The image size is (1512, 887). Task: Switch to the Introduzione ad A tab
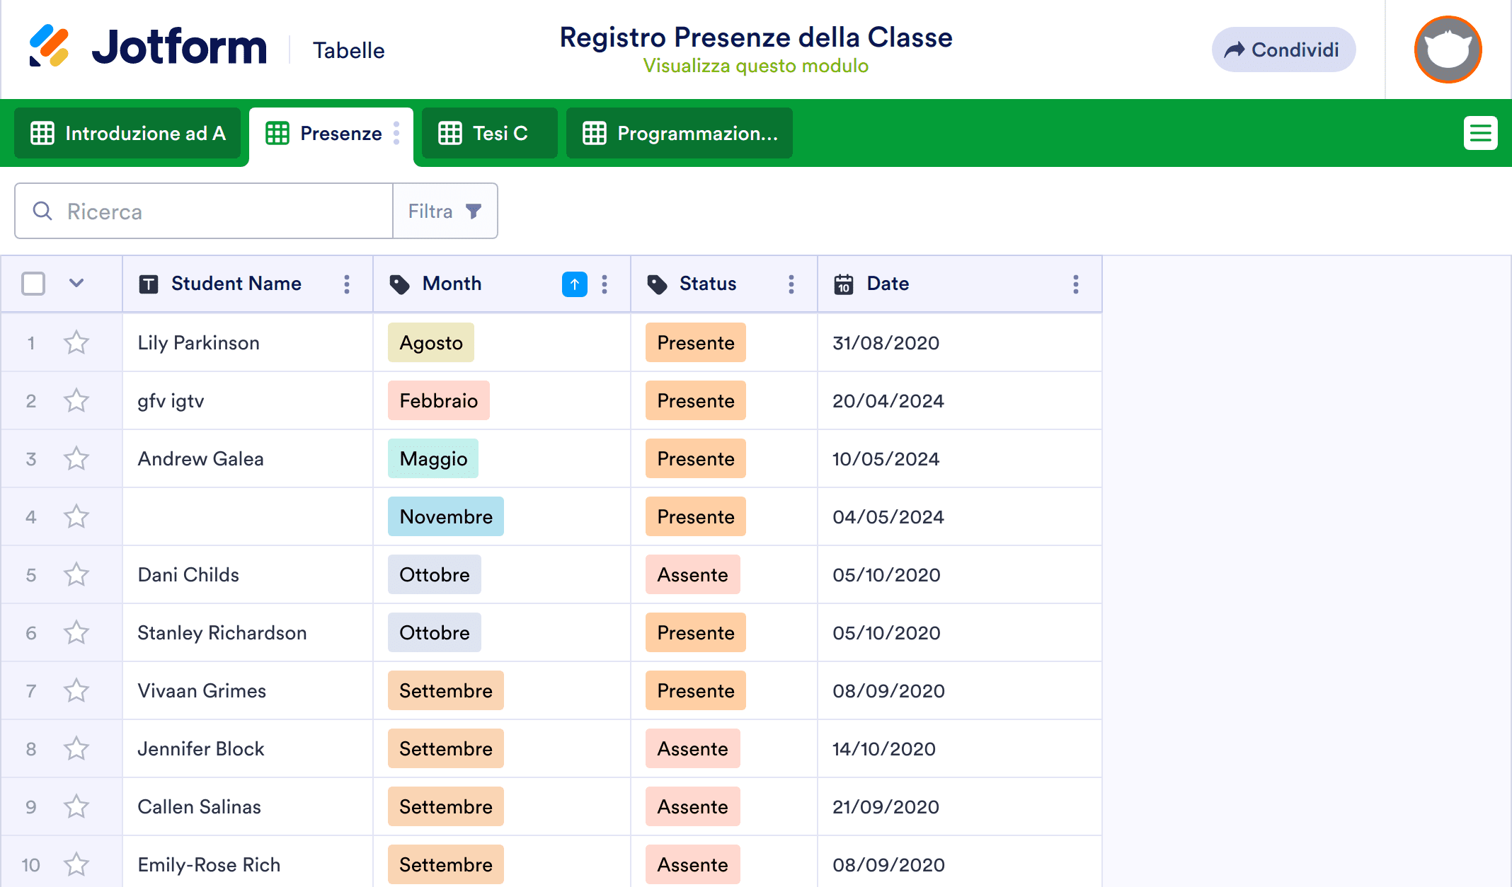click(x=127, y=133)
